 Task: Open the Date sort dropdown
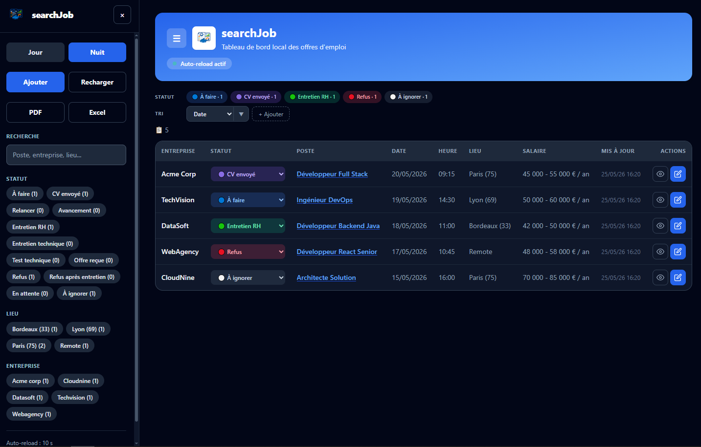[x=210, y=114]
